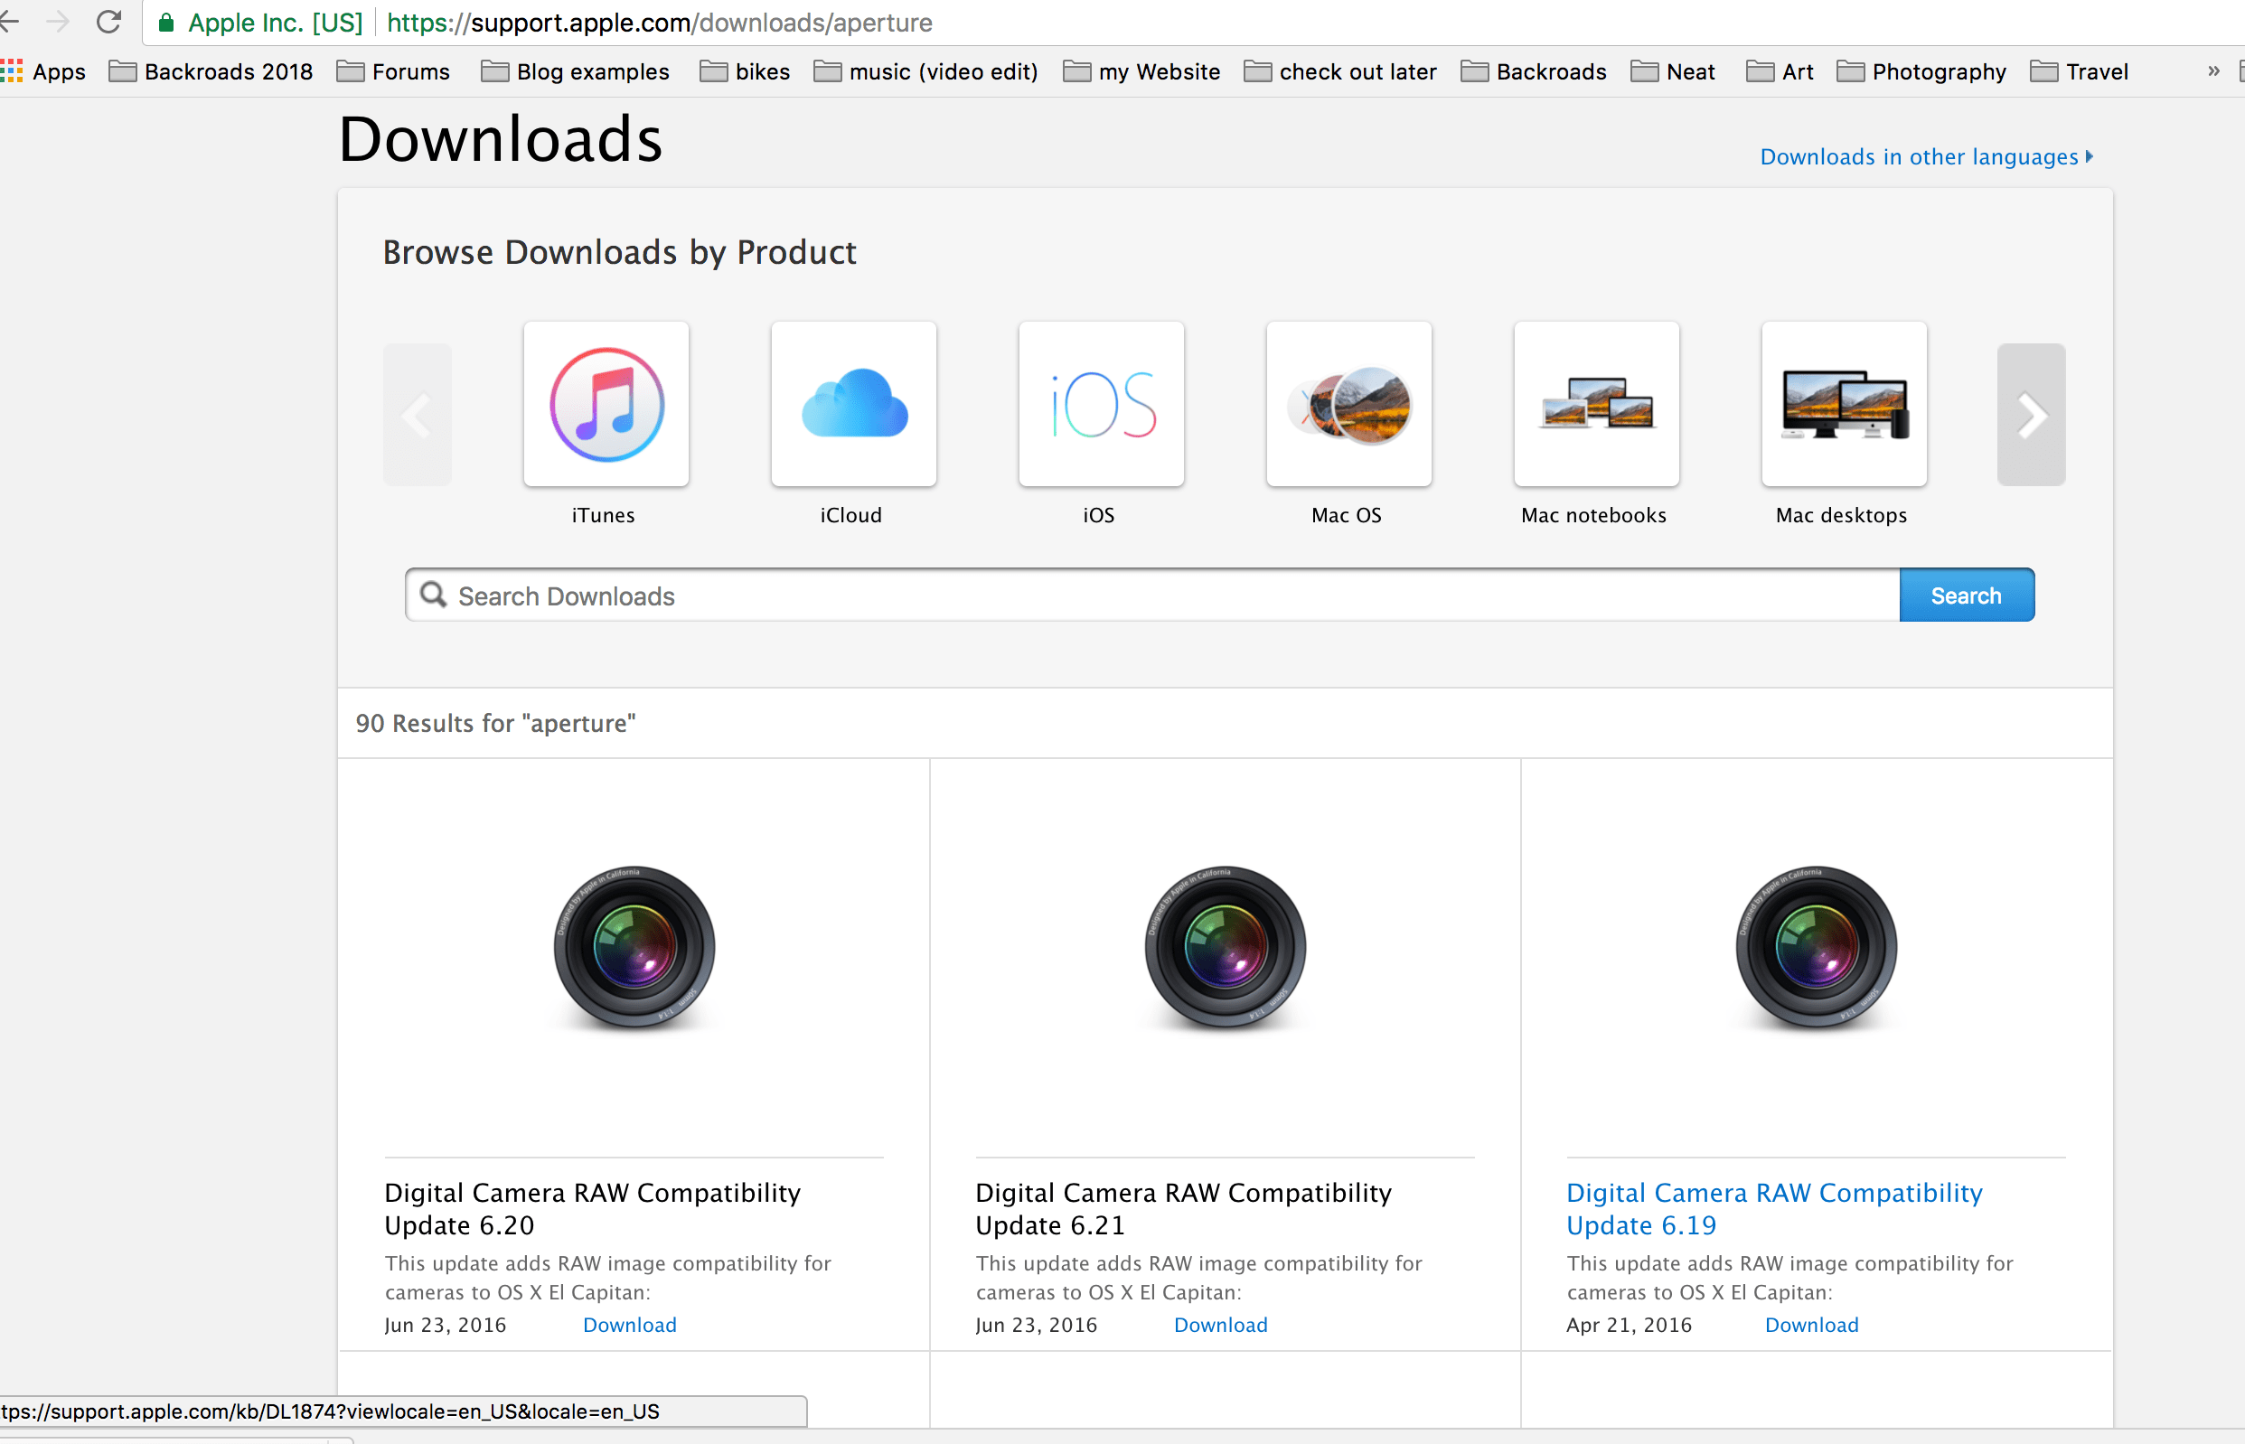Open Digital Camera RAW Compatibility Update 6.19
This screenshot has height=1444, width=2245.
click(x=1773, y=1209)
